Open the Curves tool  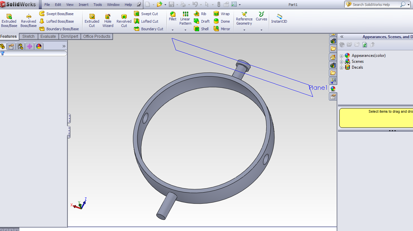tap(261, 16)
